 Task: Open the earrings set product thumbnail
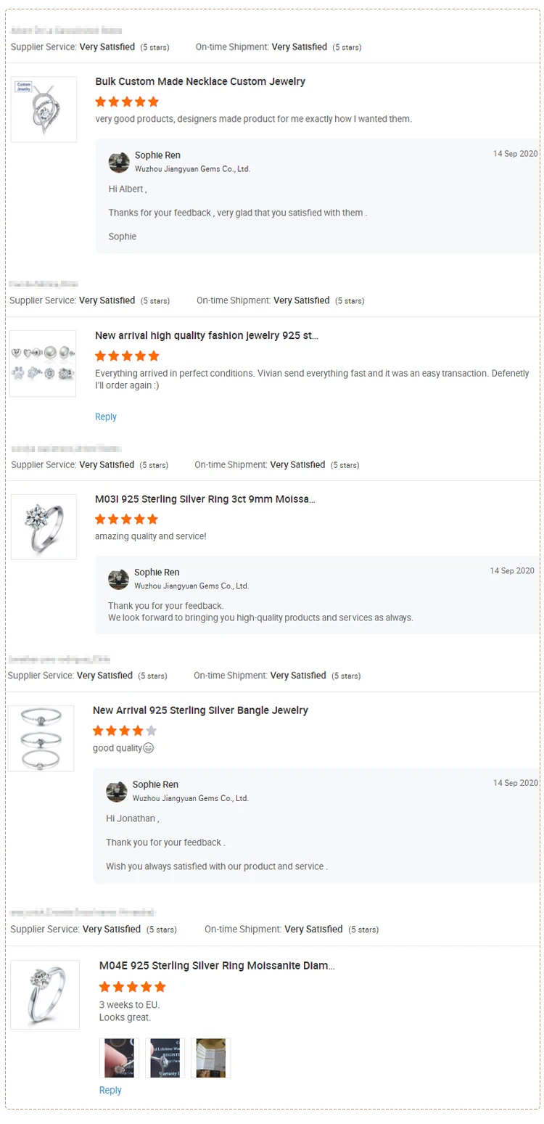point(43,364)
